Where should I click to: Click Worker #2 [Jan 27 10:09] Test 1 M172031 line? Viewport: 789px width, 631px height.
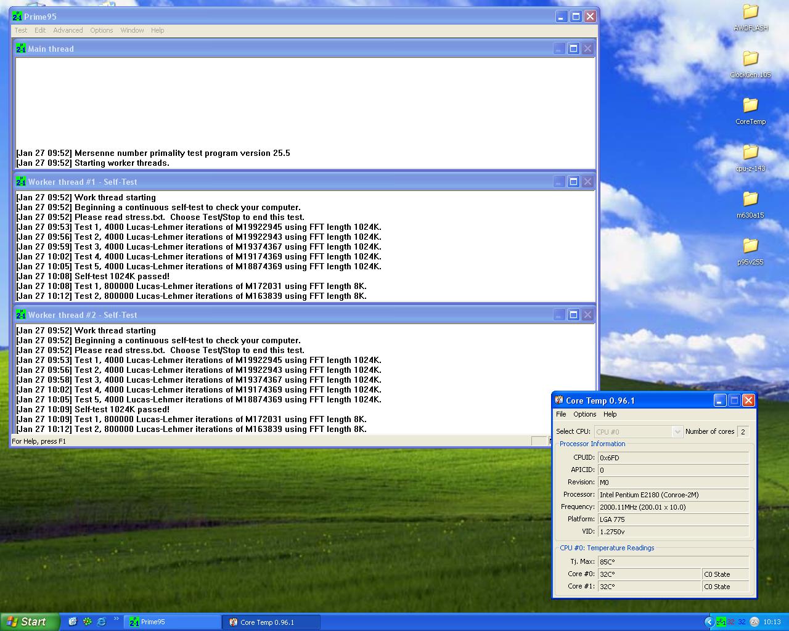192,420
